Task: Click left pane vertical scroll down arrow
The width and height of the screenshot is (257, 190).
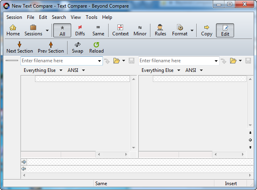Action: (134, 147)
